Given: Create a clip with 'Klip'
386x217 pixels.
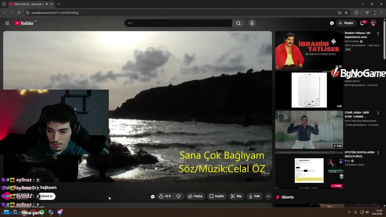Looking at the screenshot, I should point(236,196).
